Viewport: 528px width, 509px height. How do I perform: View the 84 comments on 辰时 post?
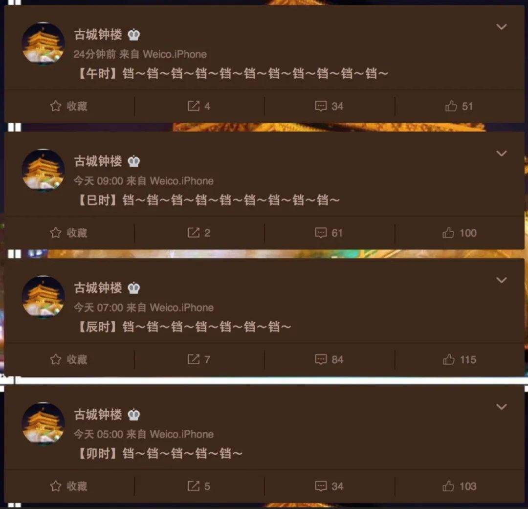[329, 359]
